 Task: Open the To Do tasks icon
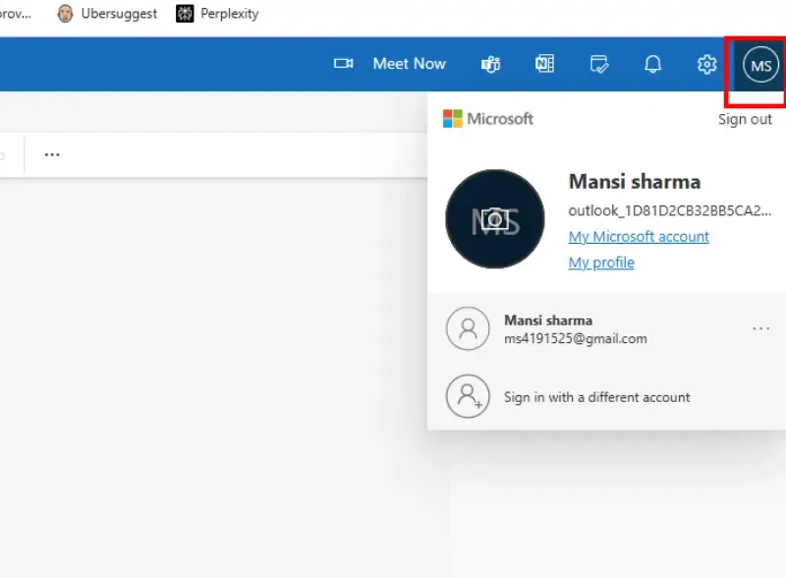coord(599,63)
